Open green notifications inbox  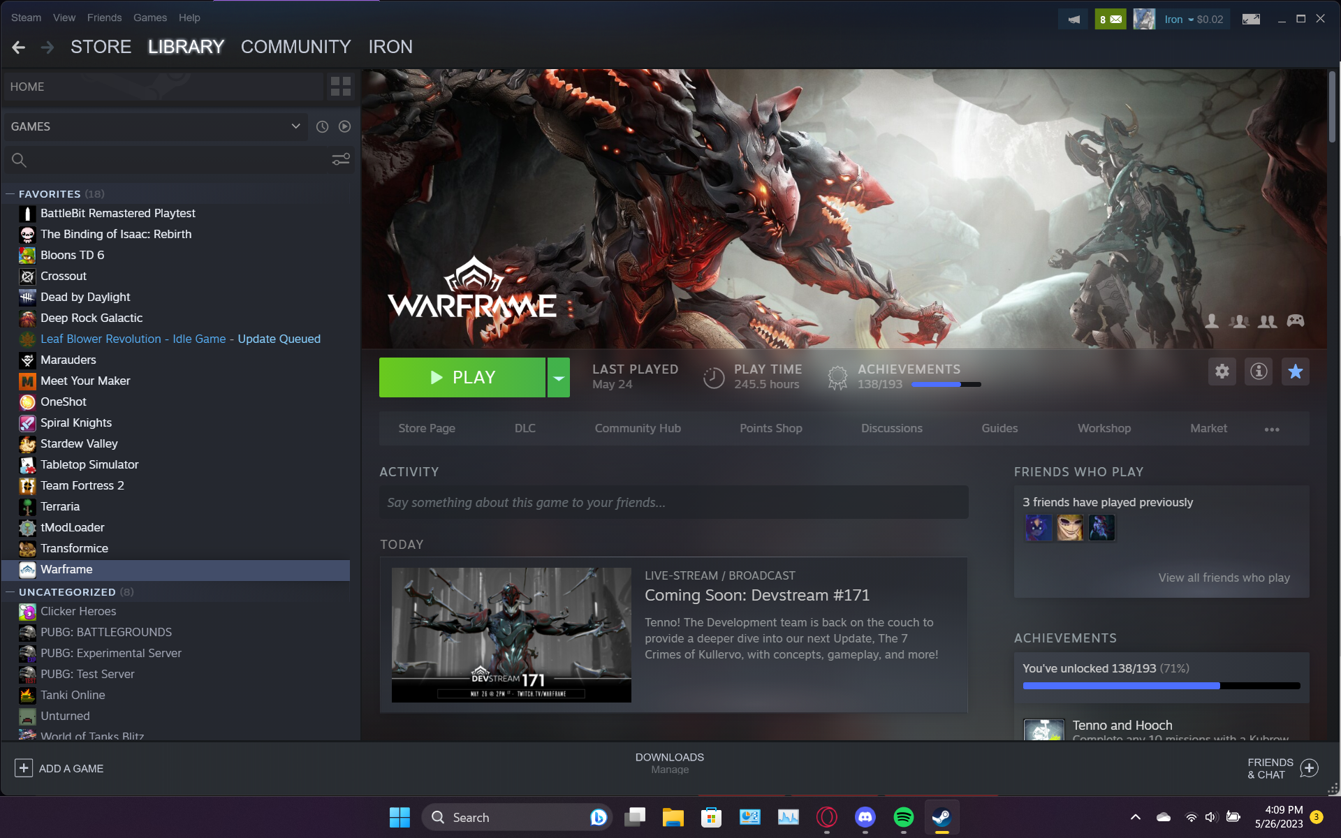pos(1111,20)
